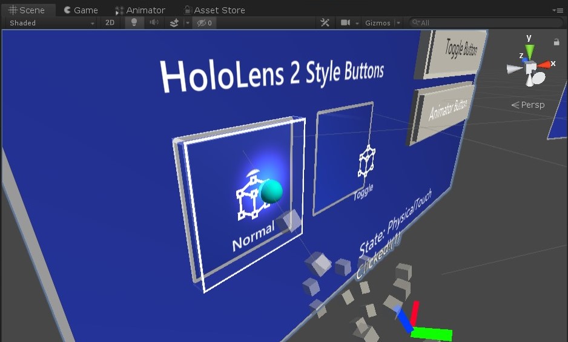Open the Animator tab
The width and height of the screenshot is (568, 342).
tap(140, 10)
